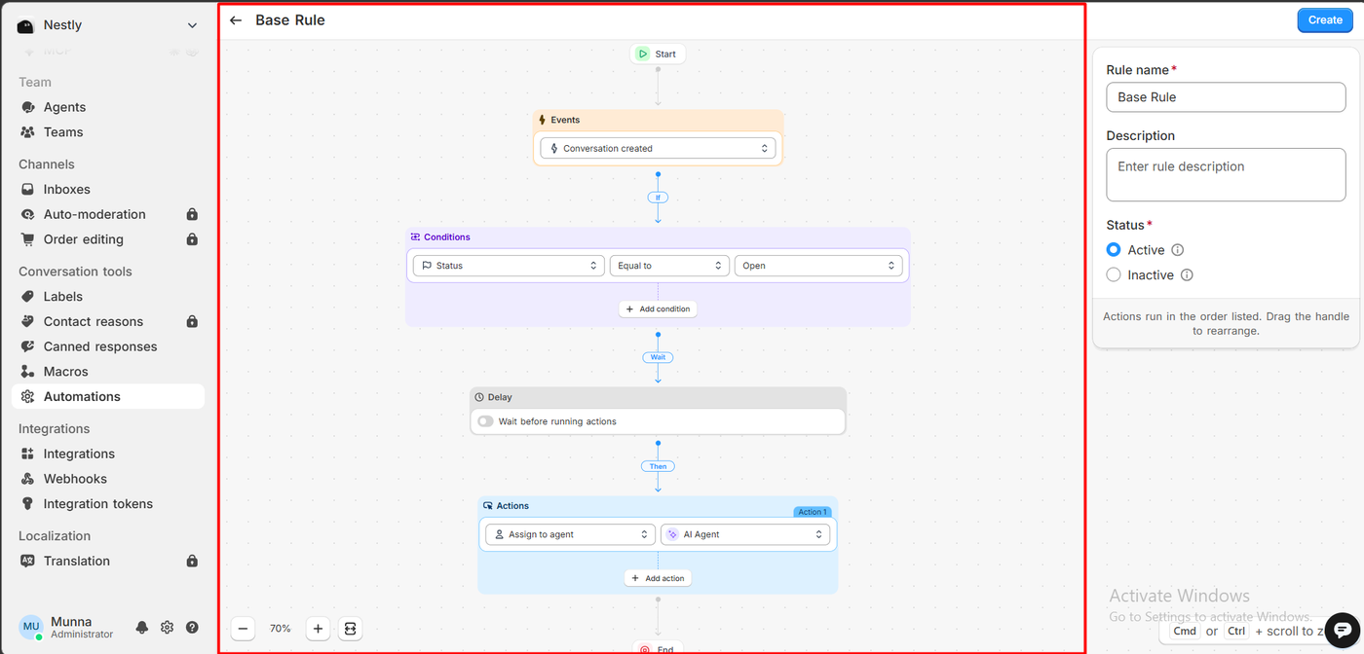Click the Nestly logo icon
Image resolution: width=1364 pixels, height=654 pixels.
click(26, 25)
